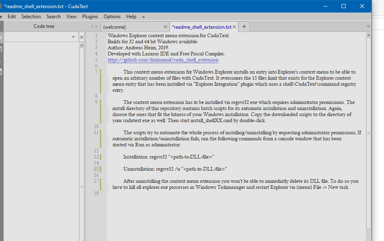Open the Code tree filter dropdown

point(73,37)
